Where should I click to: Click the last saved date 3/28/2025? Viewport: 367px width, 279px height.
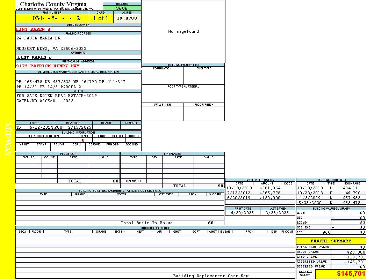pyautogui.click(x=277, y=213)
